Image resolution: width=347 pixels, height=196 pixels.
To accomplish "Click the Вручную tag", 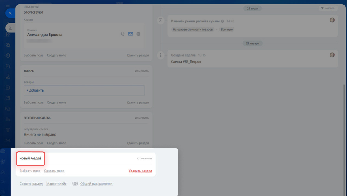I will (x=227, y=30).
